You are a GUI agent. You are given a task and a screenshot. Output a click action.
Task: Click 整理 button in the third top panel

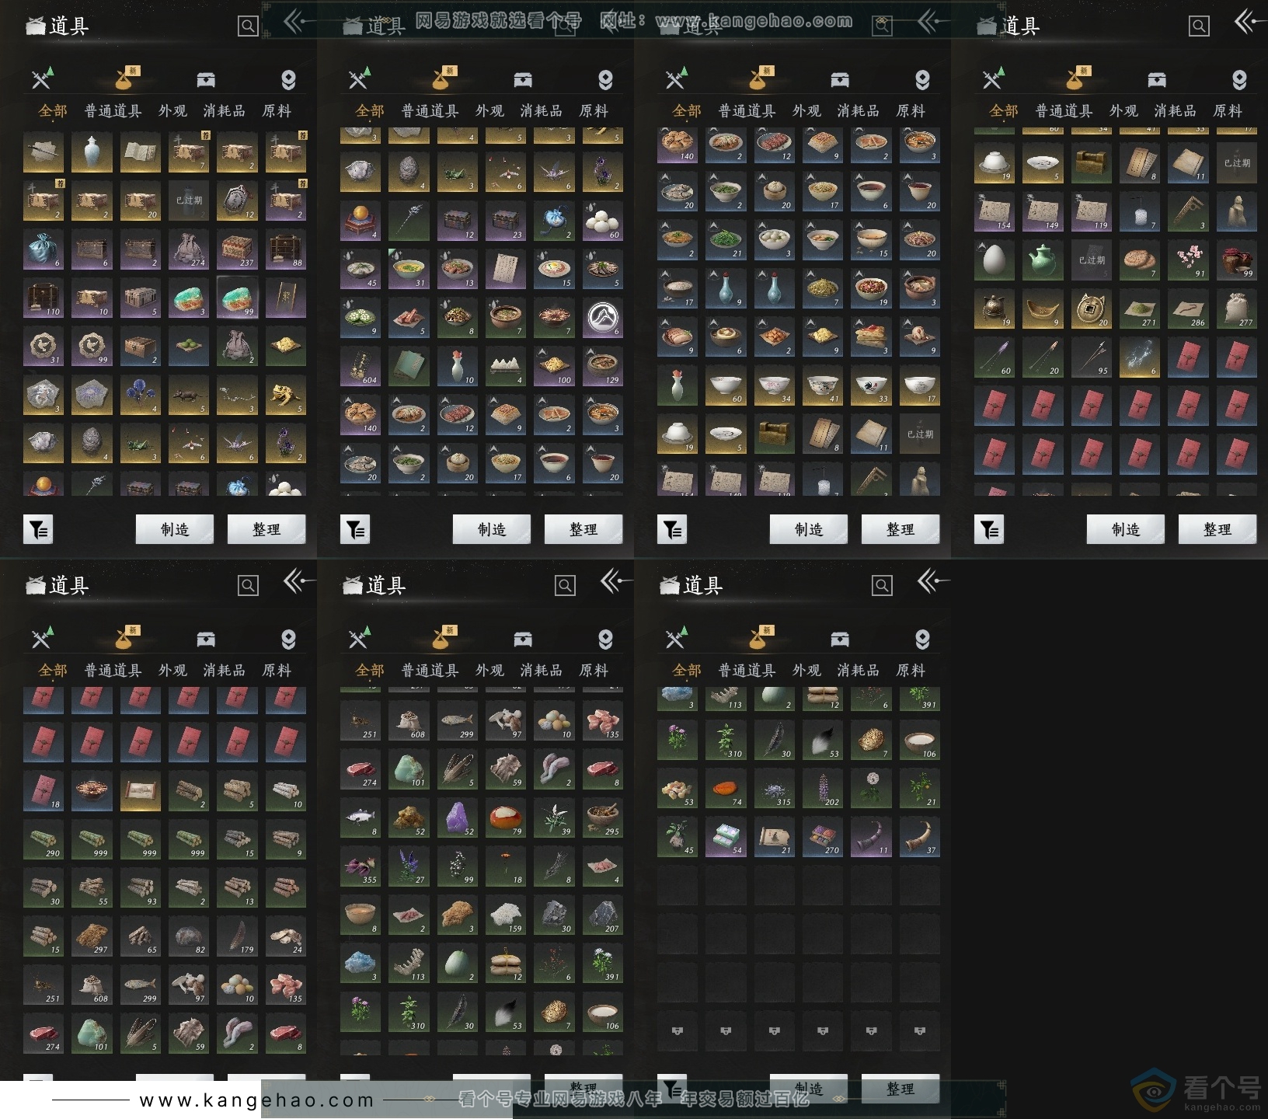click(900, 529)
